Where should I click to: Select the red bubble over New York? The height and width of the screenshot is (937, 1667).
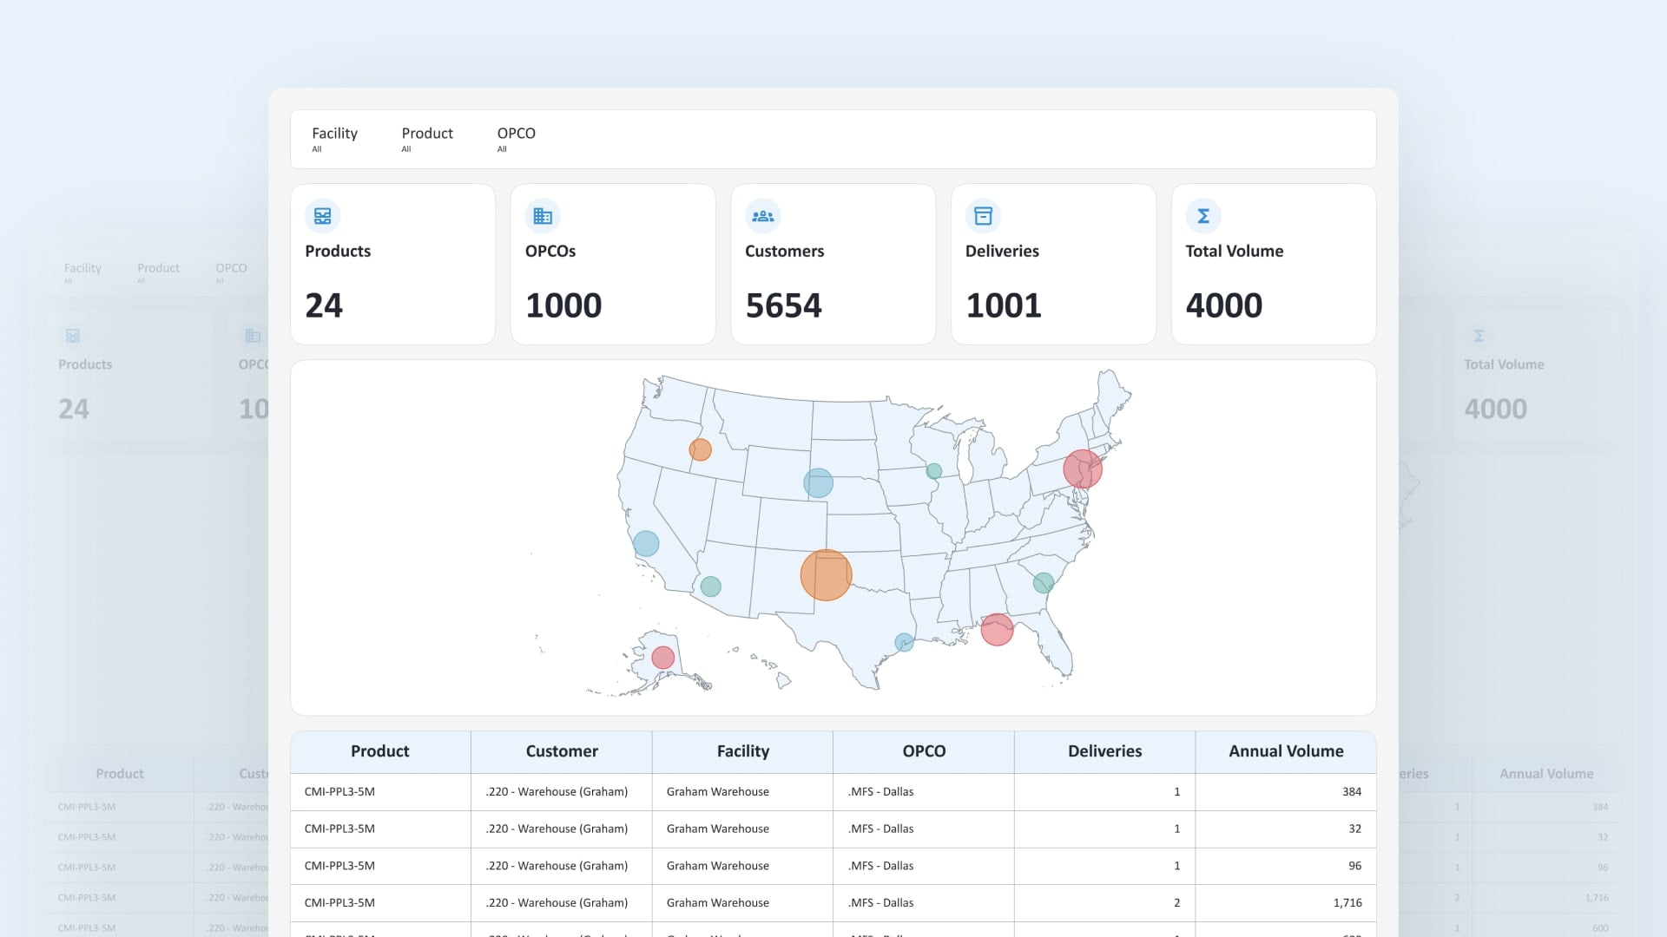pos(1083,469)
